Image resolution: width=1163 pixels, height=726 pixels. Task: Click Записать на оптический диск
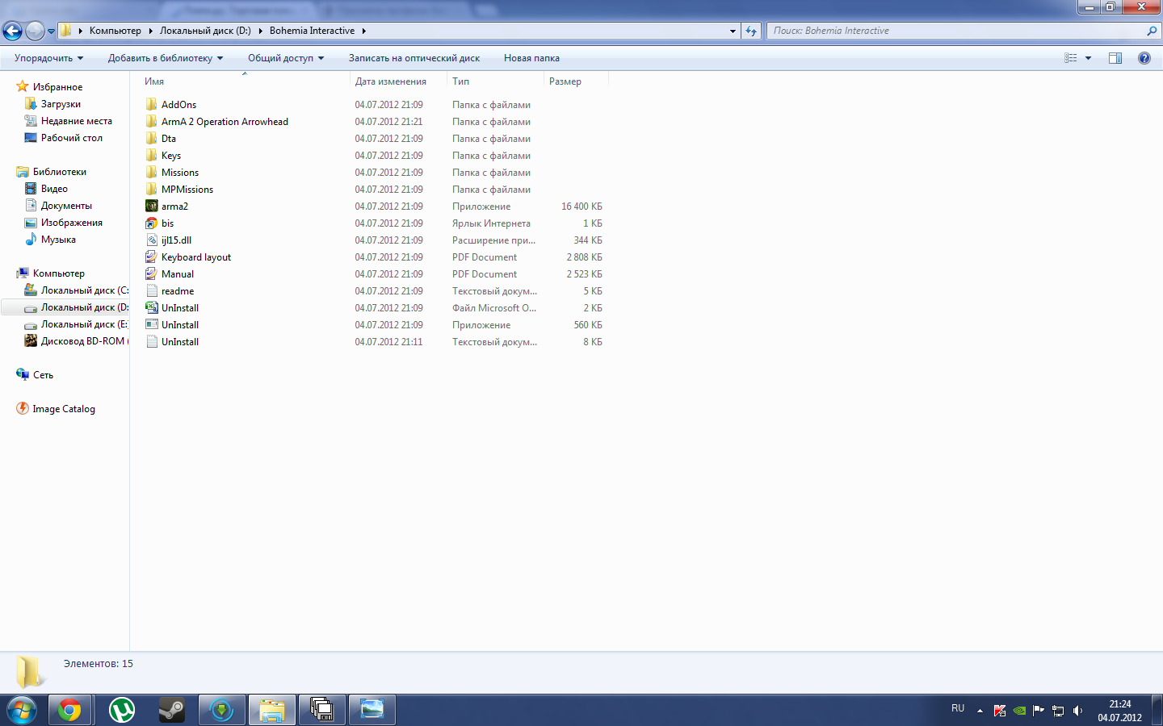click(414, 58)
